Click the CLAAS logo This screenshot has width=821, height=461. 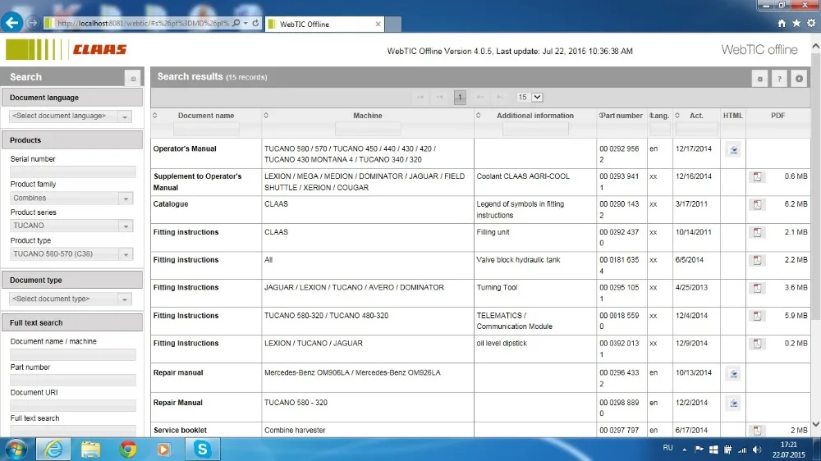coord(99,50)
